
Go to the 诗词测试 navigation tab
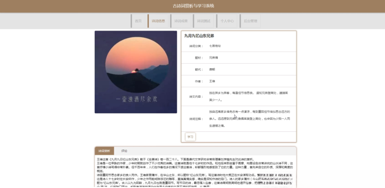[204, 21]
